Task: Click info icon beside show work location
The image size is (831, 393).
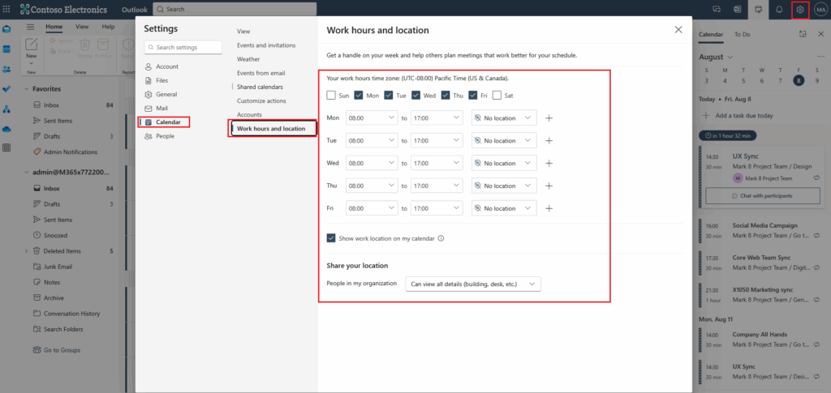Action: tap(441, 238)
